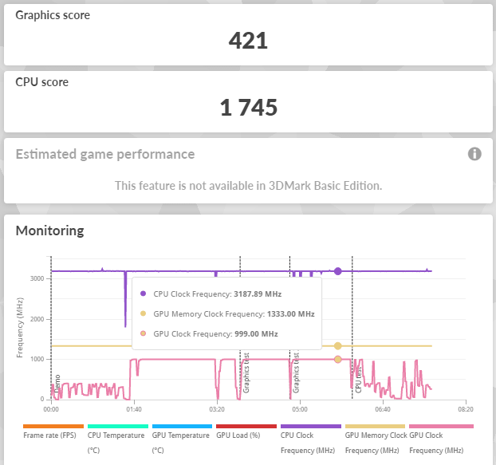The image size is (496, 465).
Task: Click the pink GPU clock data point
Action: click(x=337, y=359)
